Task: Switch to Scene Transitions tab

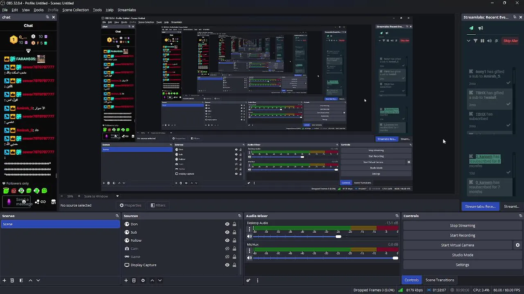Action: click(x=440, y=280)
